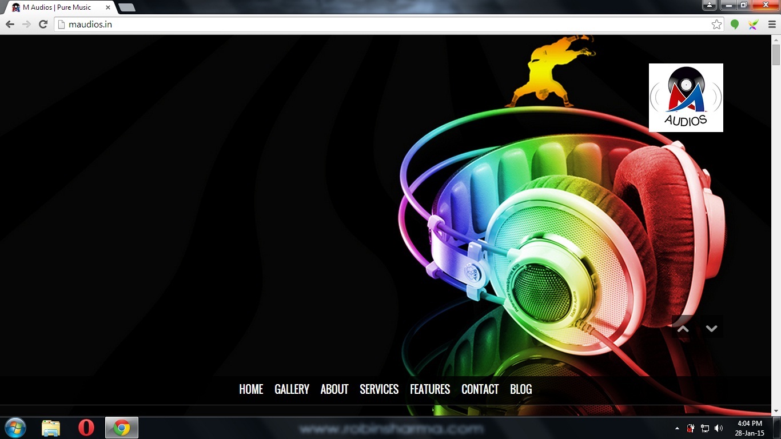Click Chrome taskbar icon

(x=122, y=428)
